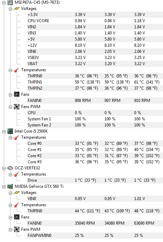Collapse the MSI P67A-C45 node
The width and height of the screenshot is (163, 242).
(4, 3)
